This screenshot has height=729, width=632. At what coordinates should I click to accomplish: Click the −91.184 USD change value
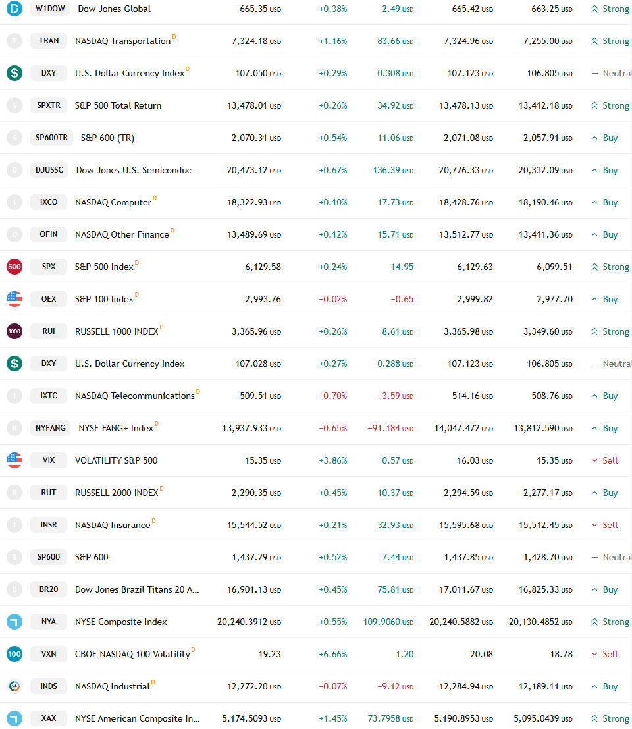click(390, 428)
